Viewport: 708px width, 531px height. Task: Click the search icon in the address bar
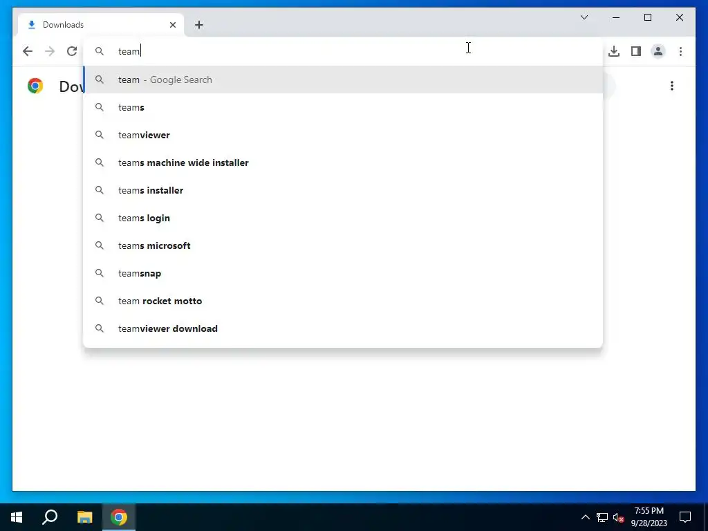(x=100, y=51)
